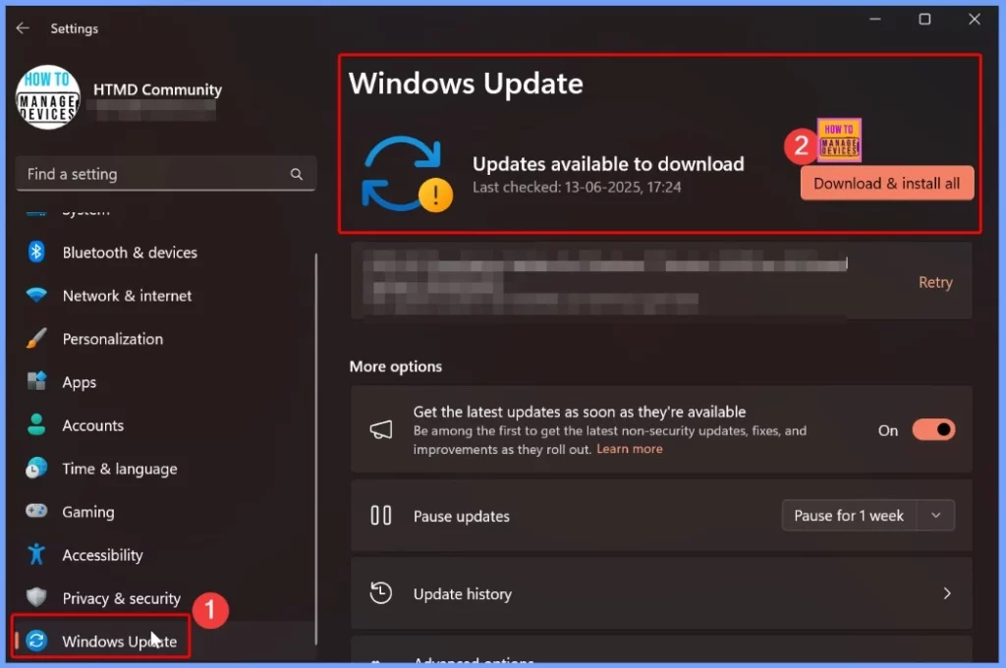Image resolution: width=1006 pixels, height=668 pixels.
Task: Select Pause for 1 week button
Action: pyautogui.click(x=850, y=516)
